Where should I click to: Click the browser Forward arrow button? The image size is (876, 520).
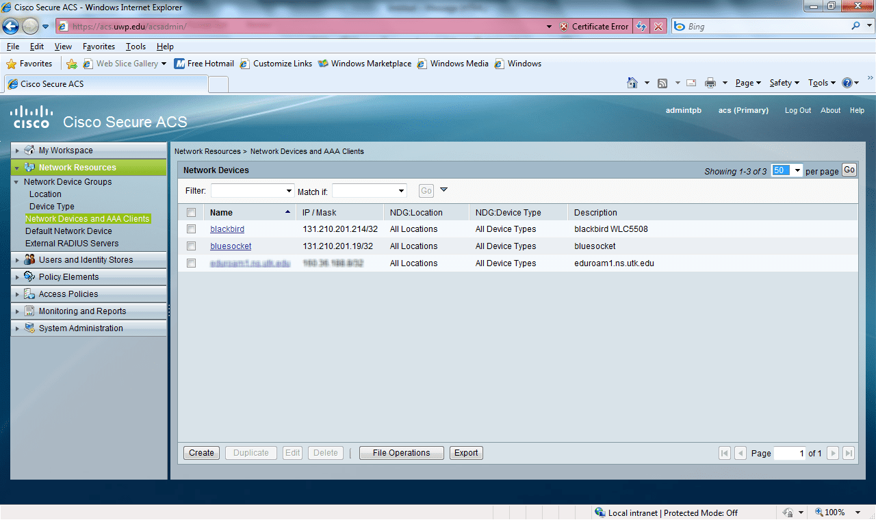pos(30,26)
